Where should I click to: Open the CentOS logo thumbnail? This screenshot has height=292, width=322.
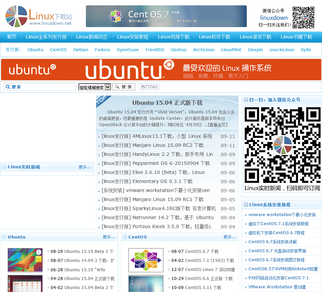point(146,260)
